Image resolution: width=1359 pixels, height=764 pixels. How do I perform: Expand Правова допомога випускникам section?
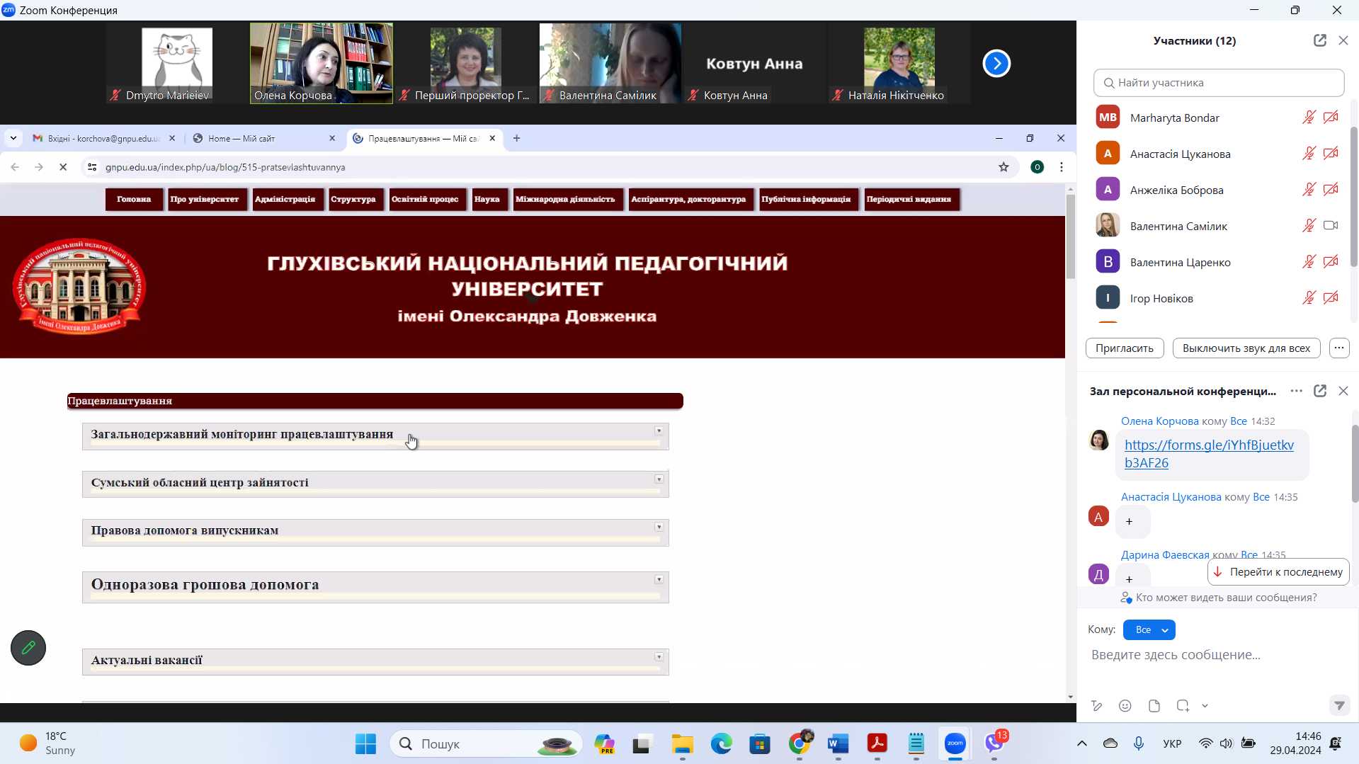tap(375, 532)
